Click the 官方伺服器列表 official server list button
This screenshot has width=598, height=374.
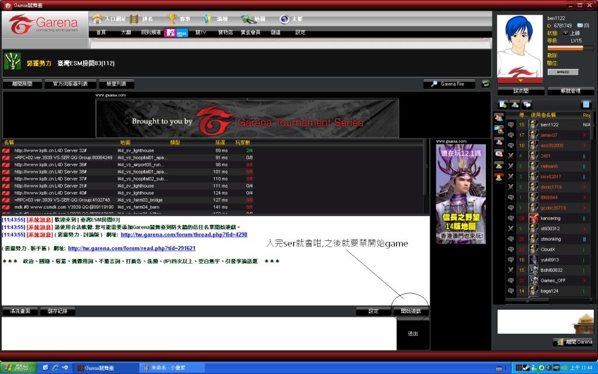[x=70, y=84]
